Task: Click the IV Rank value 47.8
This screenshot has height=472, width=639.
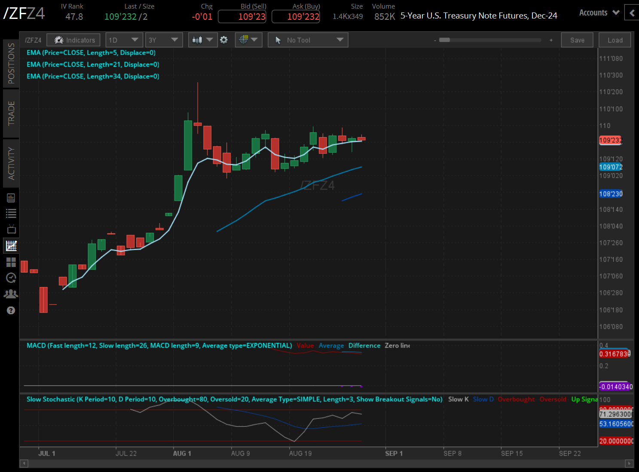Action: 74,17
